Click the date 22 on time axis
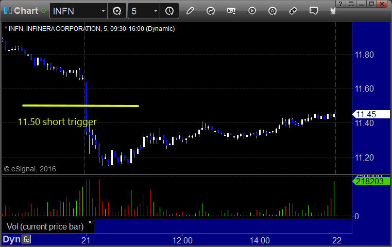 pos(337,240)
